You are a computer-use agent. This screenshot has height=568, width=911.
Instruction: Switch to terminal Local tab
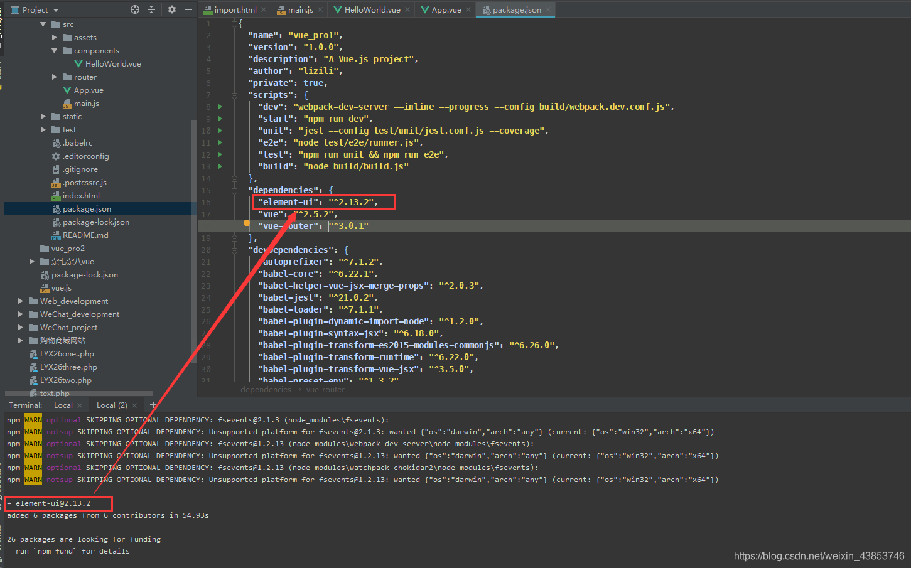[63, 405]
